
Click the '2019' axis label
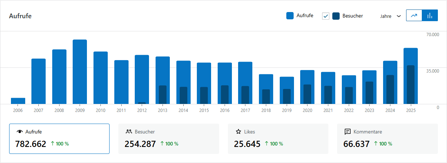pos(287,110)
